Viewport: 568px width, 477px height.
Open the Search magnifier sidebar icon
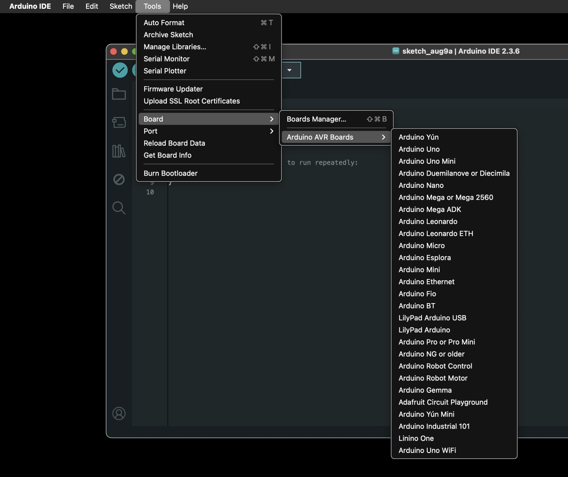(119, 208)
